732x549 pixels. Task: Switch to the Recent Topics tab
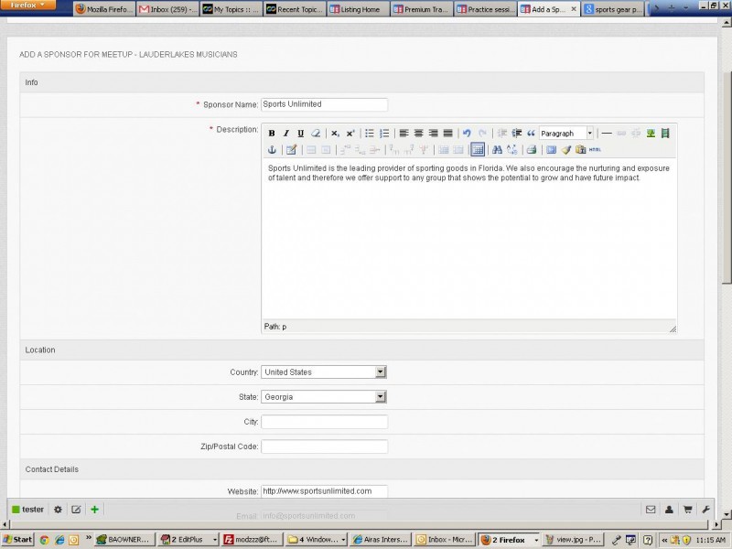295,9
